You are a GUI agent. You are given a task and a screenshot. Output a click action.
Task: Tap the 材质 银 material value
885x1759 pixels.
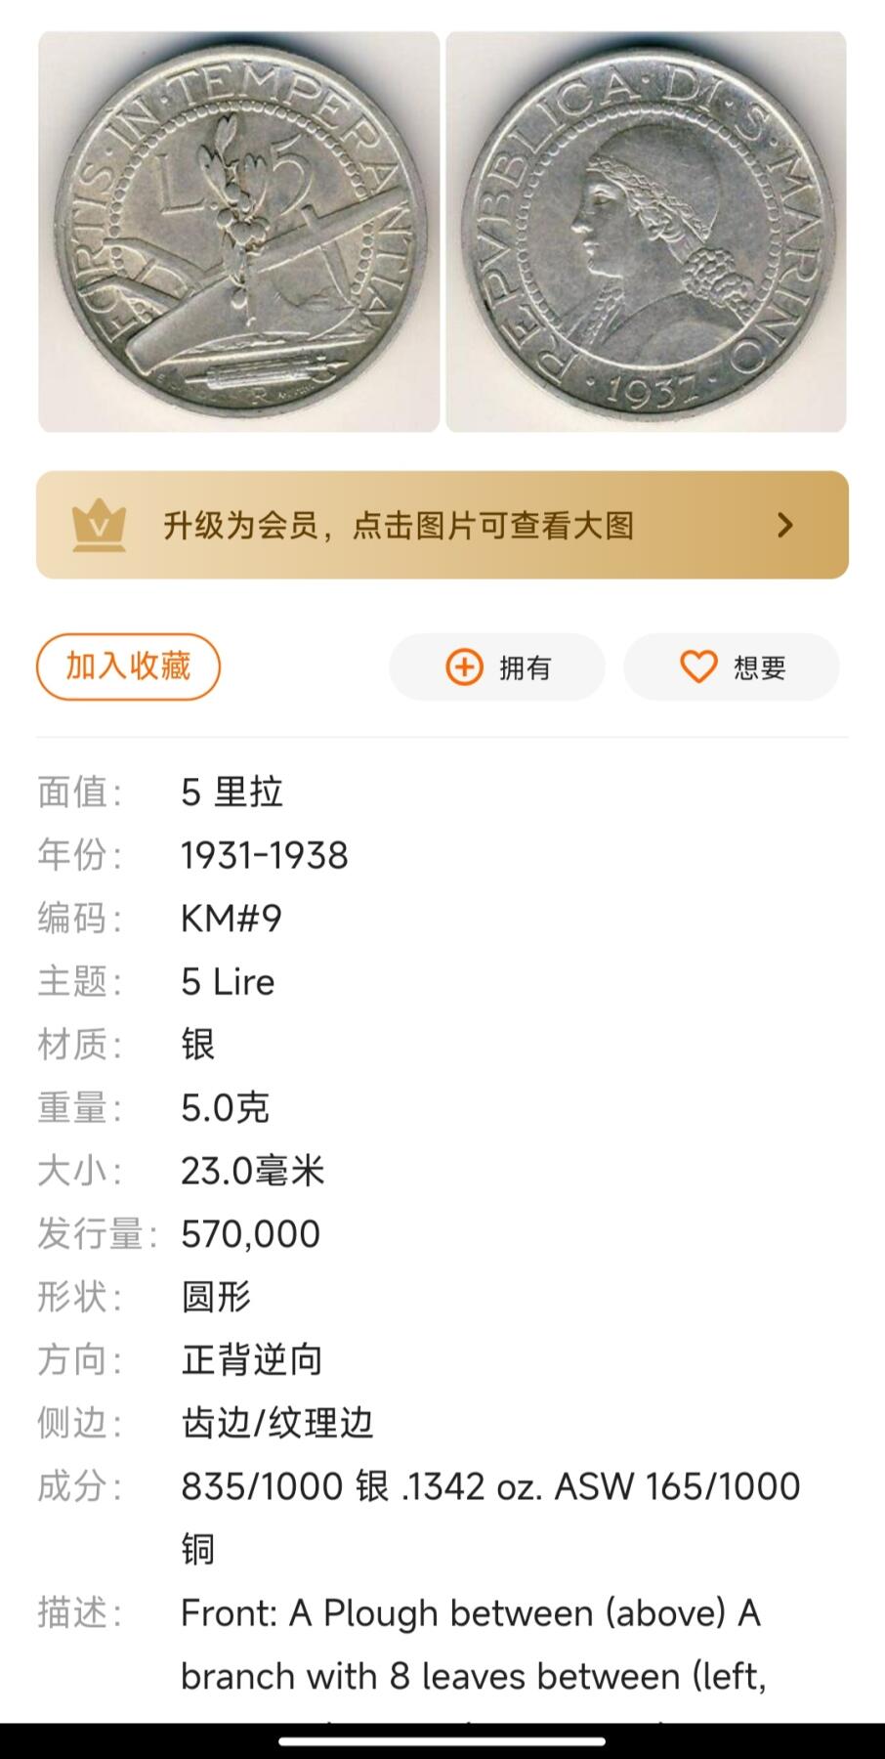(x=197, y=1045)
